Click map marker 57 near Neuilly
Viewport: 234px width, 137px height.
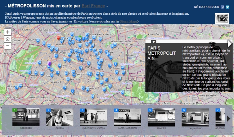pos(38,40)
